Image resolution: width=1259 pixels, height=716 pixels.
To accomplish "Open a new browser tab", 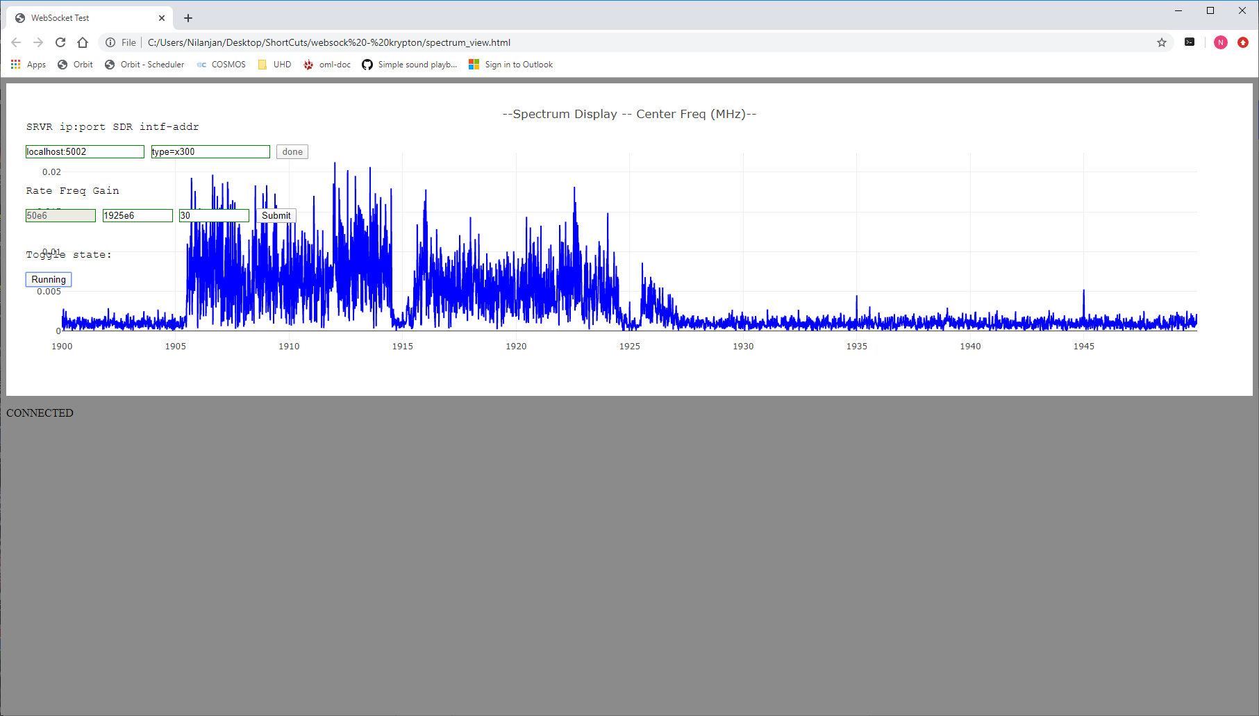I will tap(188, 18).
